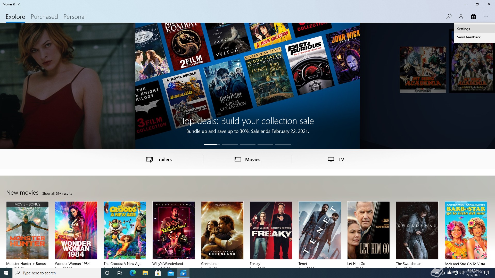Jump to second carousel page indicator

click(230, 144)
